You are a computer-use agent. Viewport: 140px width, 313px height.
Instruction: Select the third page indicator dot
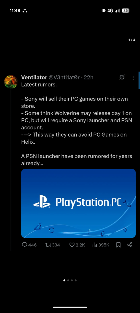pyautogui.click(x=72, y=280)
